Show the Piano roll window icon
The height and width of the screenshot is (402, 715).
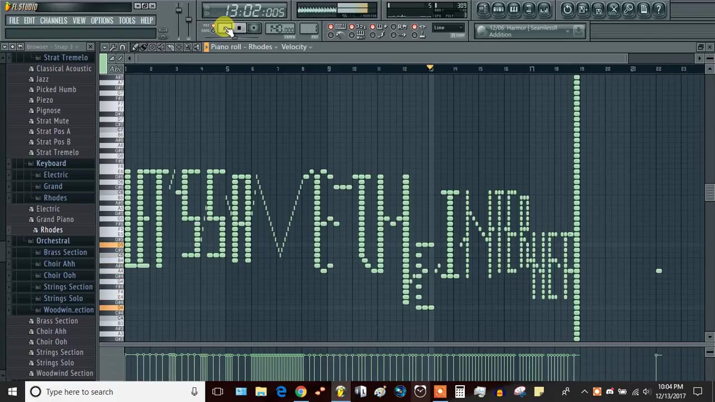pos(513,9)
